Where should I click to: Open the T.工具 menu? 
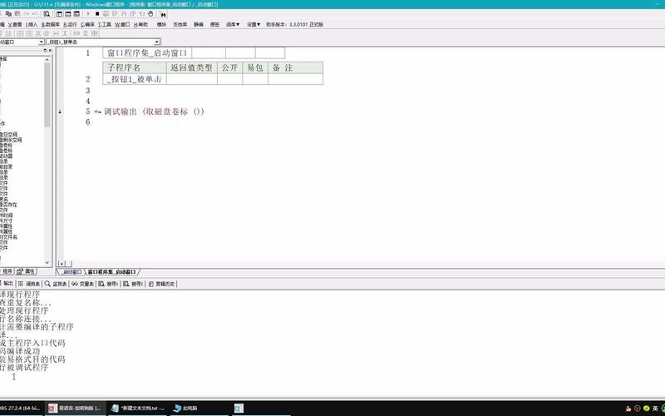pyautogui.click(x=105, y=25)
